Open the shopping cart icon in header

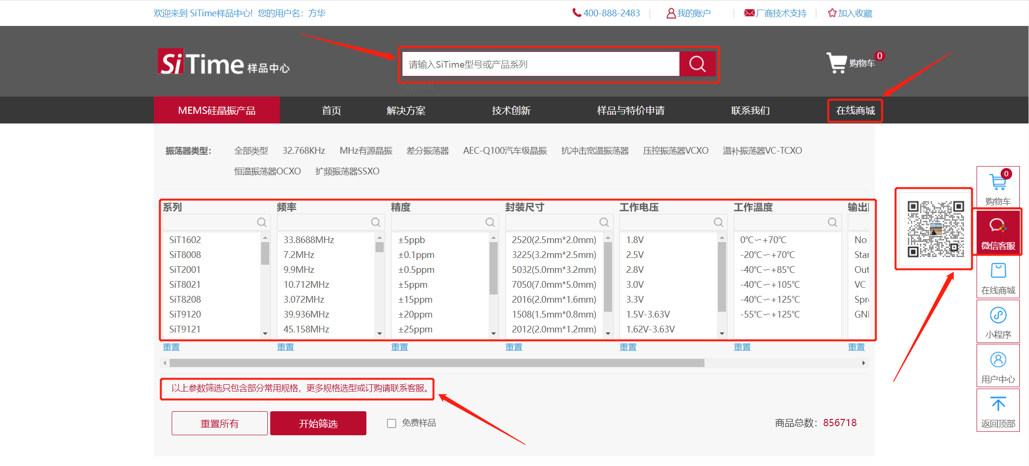[x=837, y=63]
